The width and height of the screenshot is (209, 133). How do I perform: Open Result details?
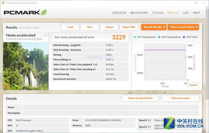153,27
